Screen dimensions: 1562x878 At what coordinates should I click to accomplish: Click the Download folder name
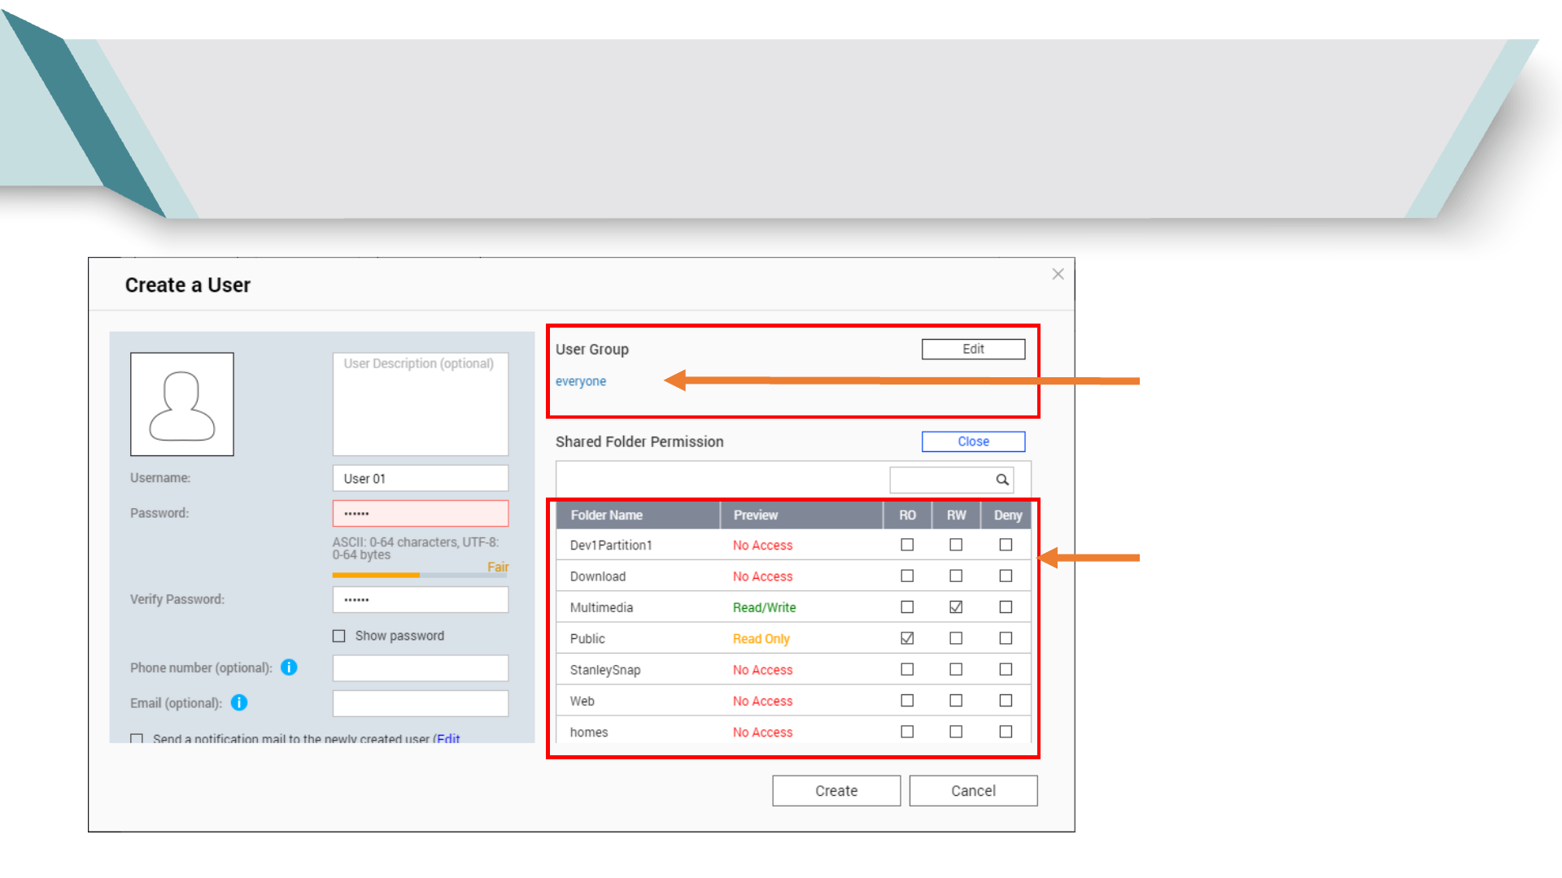click(598, 576)
